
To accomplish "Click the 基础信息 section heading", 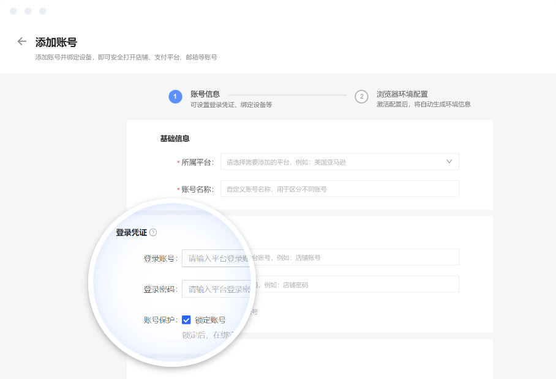I will pyautogui.click(x=175, y=138).
